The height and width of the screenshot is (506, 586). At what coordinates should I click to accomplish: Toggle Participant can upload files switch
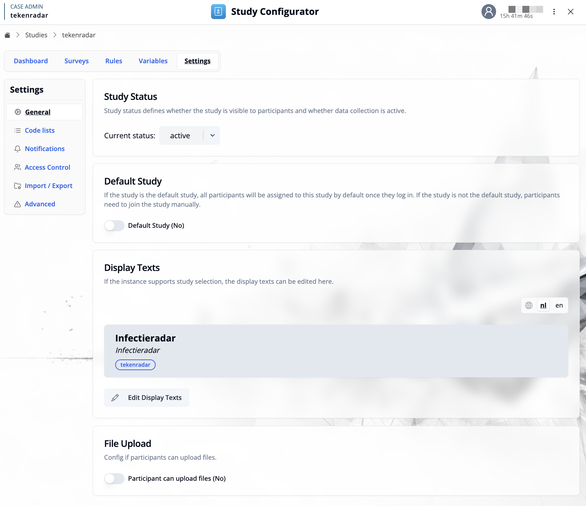point(114,479)
